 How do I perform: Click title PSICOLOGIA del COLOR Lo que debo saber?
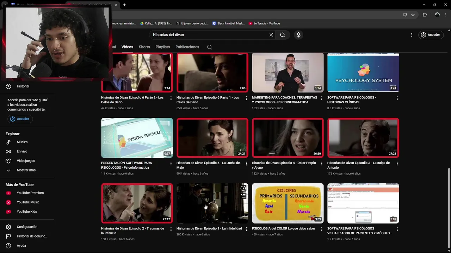283,228
